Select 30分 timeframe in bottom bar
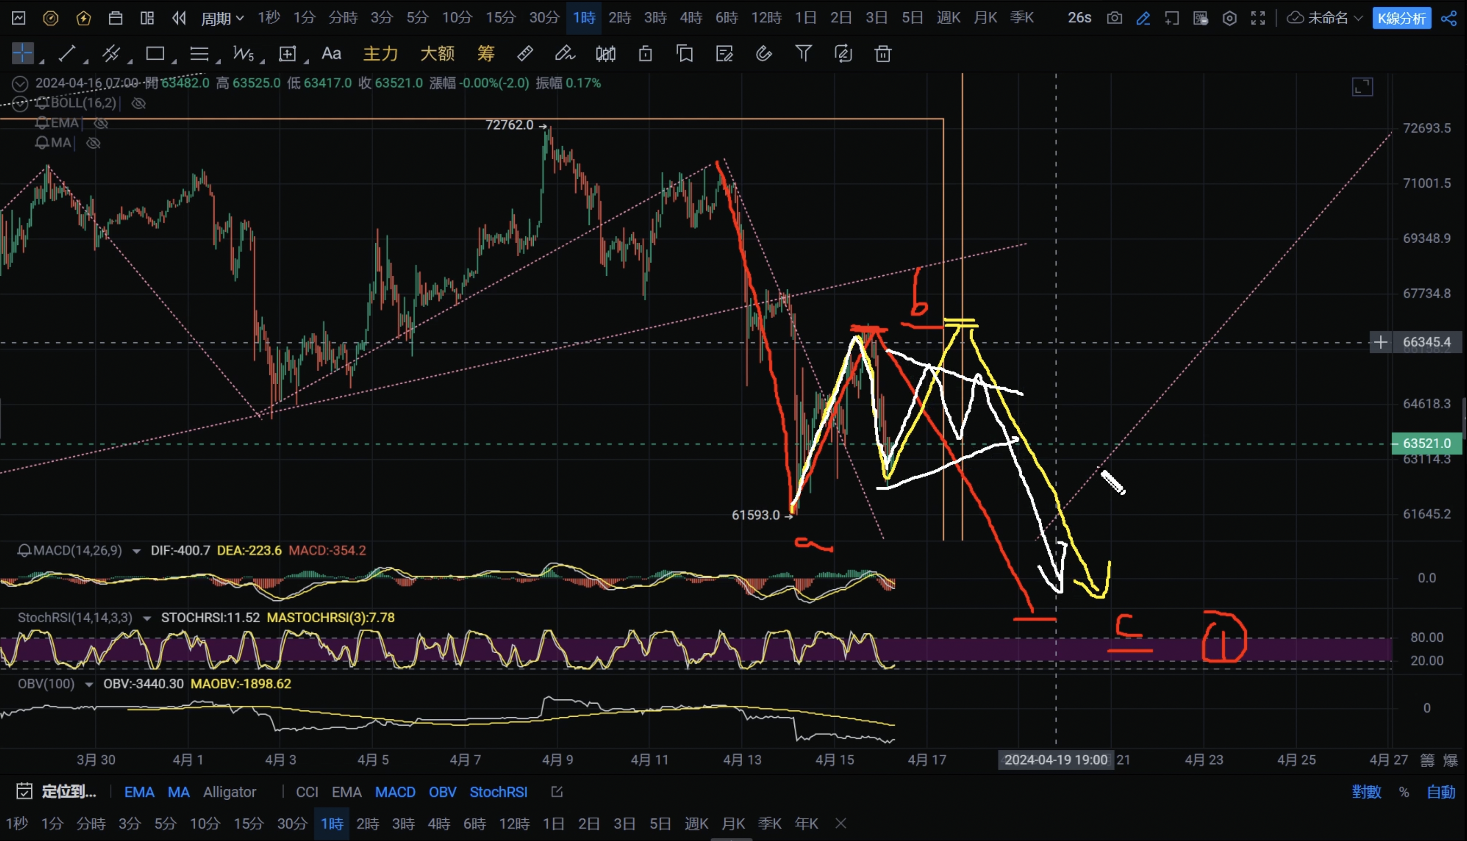 pos(292,823)
